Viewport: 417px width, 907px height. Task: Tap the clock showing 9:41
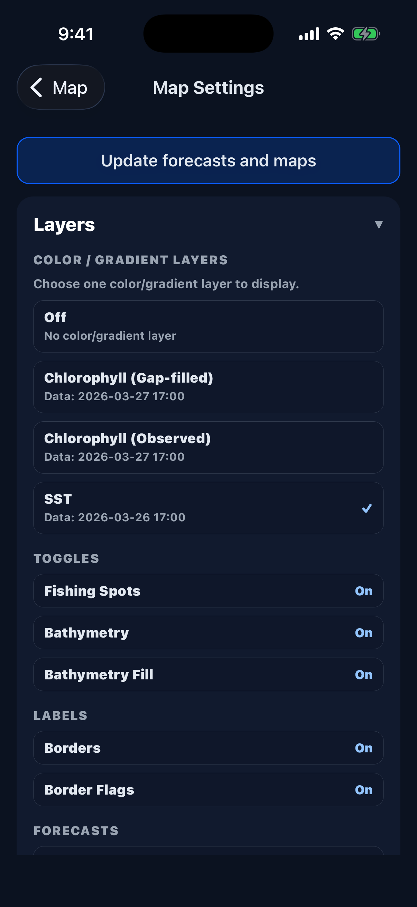(x=75, y=34)
